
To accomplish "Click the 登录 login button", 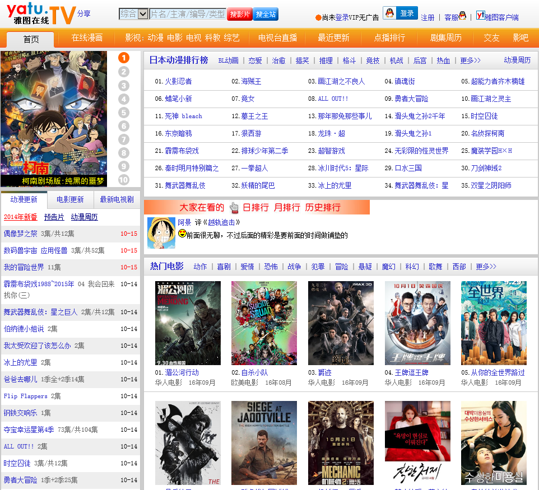I will [407, 13].
